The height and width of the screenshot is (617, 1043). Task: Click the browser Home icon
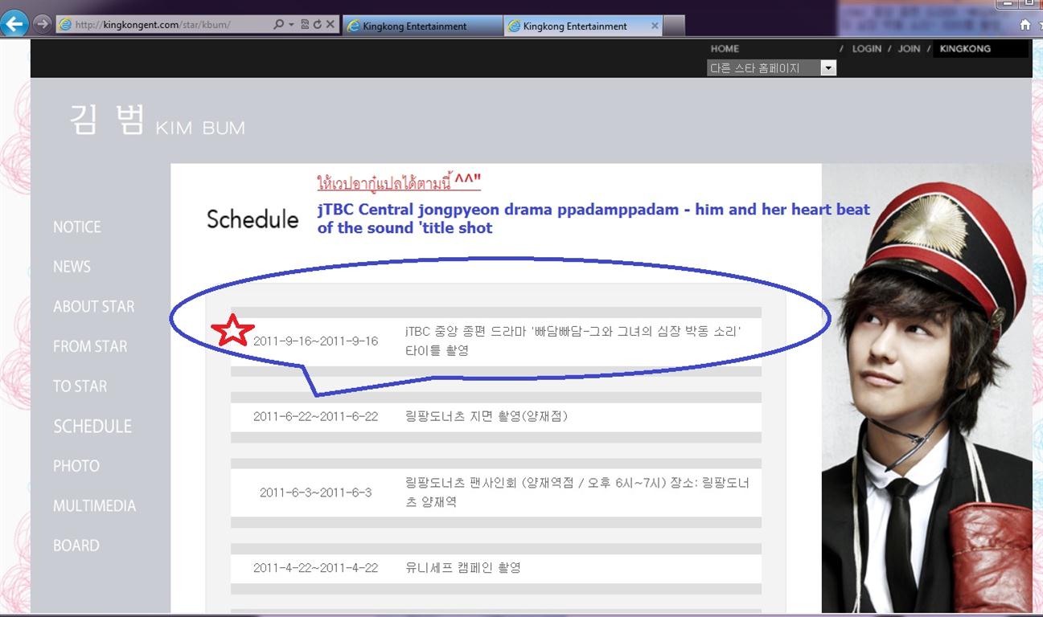pyautogui.click(x=1025, y=25)
